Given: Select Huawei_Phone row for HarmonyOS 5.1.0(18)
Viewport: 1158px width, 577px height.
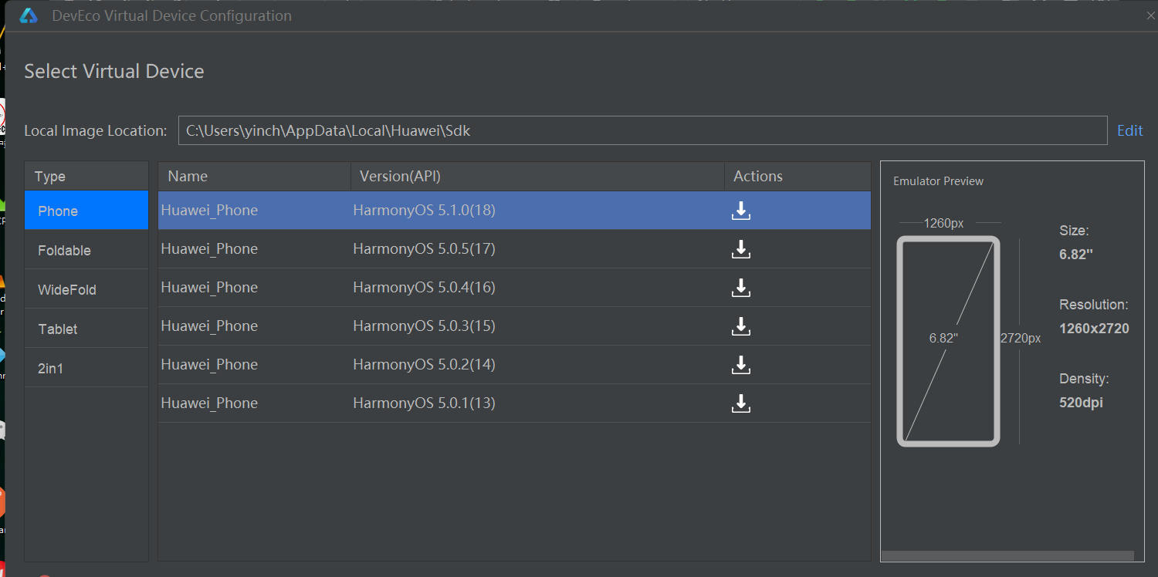Looking at the screenshot, I should [x=514, y=211].
